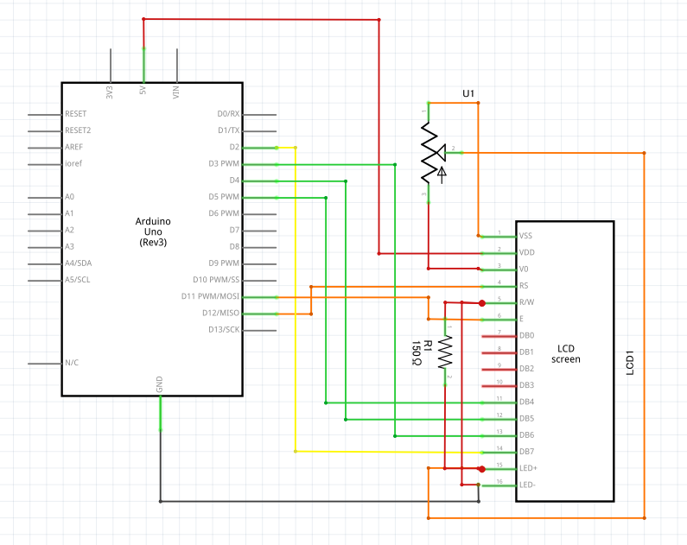Click the D7 pin label
The width and height of the screenshot is (687, 545).
pyautogui.click(x=234, y=230)
